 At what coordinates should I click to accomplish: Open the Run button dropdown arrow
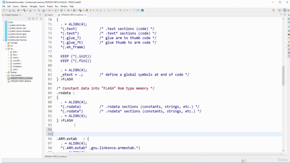coord(77,10)
